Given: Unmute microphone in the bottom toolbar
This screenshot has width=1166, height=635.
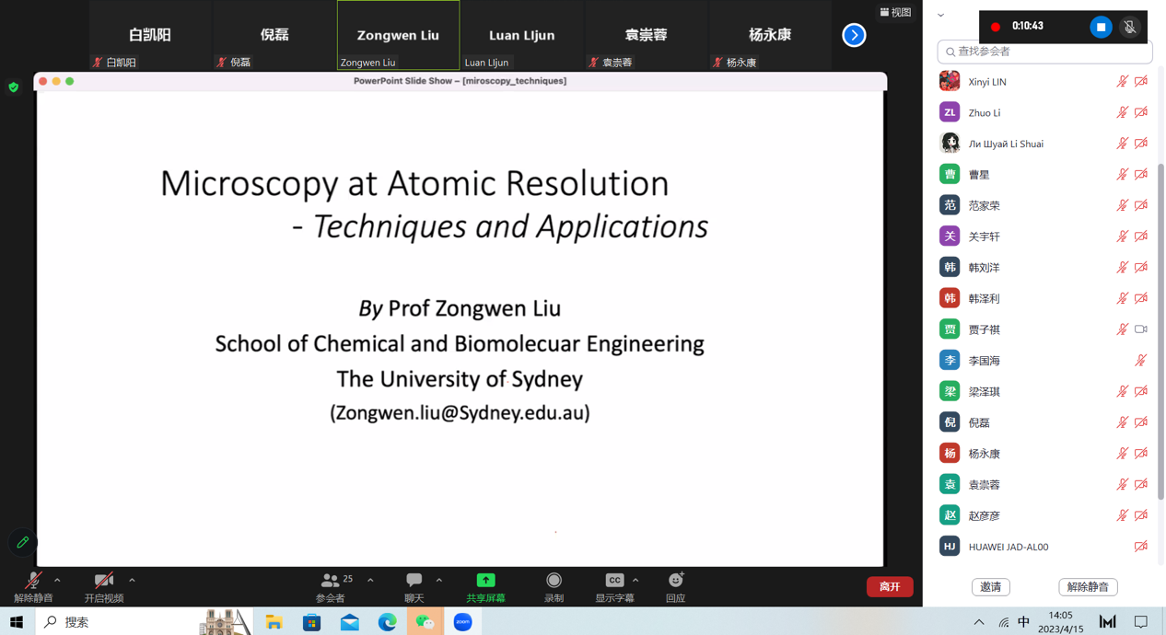Looking at the screenshot, I should pyautogui.click(x=33, y=581).
